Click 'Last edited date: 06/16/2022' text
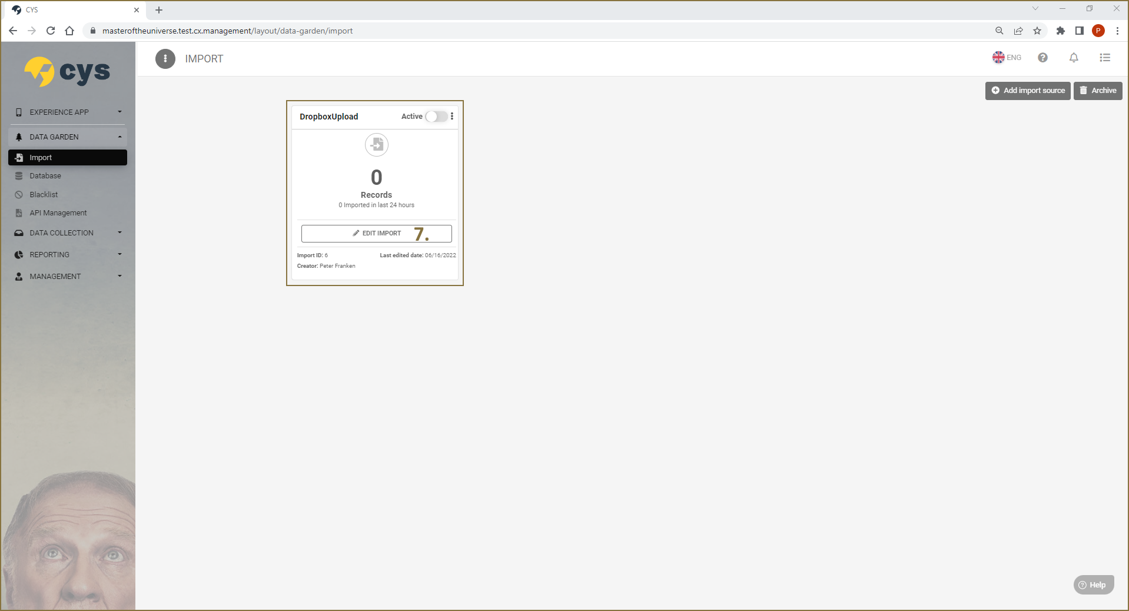Screen dimensions: 1129x611 418,255
